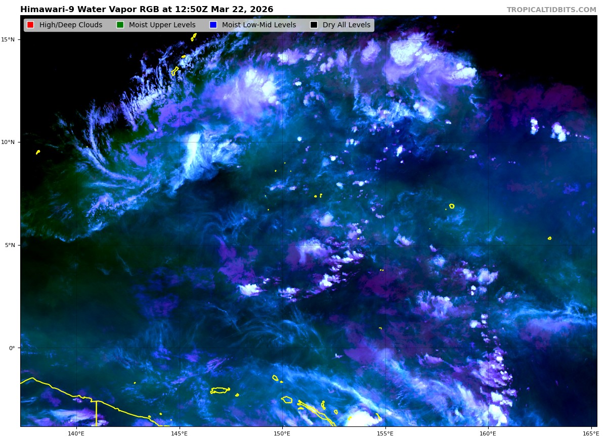Click the Himawari-9 Water Vapor RGB title
607x438 pixels.
coord(147,10)
